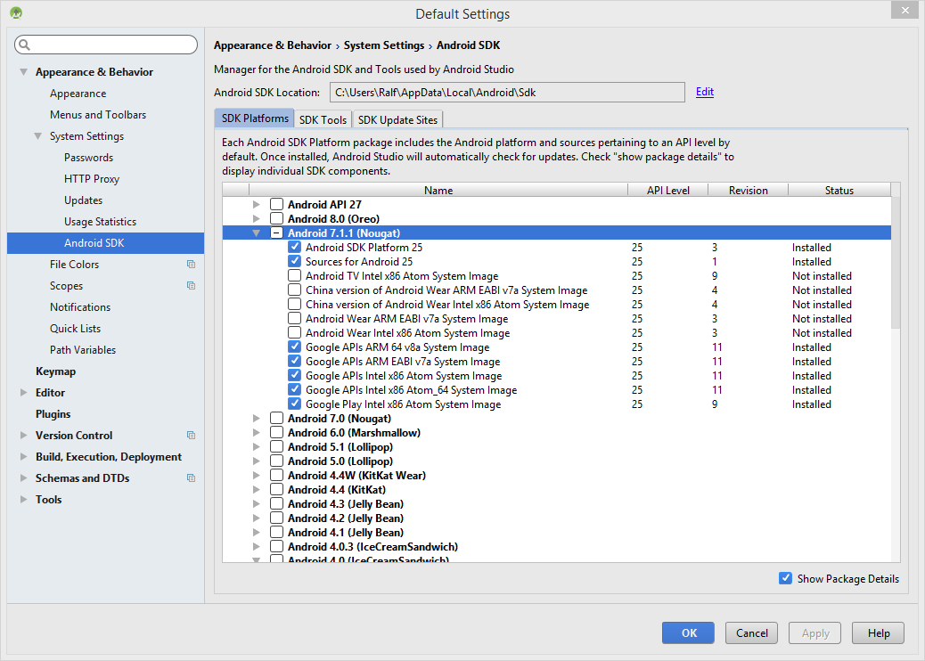Uncheck Android SDK Platform 25
925x661 pixels.
[x=294, y=247]
